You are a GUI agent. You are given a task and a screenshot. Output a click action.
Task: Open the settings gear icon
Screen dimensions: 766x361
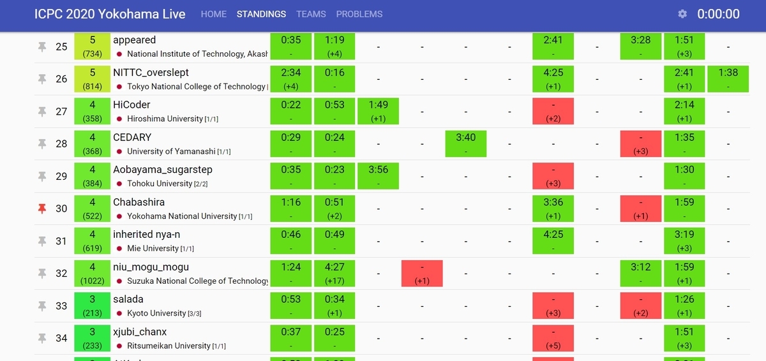[x=682, y=14]
